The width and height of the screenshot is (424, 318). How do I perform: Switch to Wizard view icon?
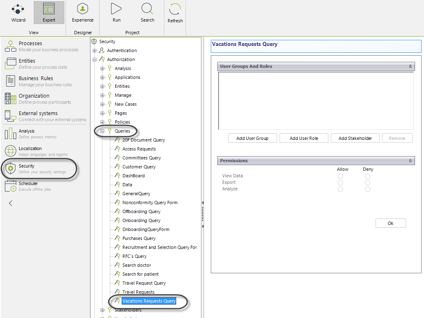(x=18, y=13)
